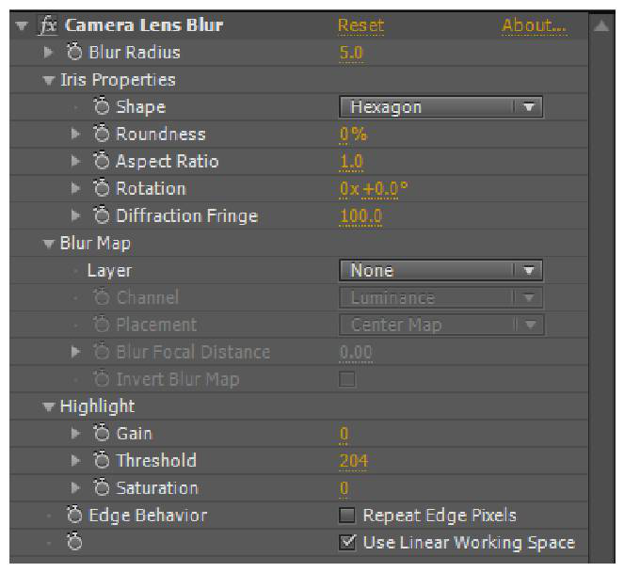
Task: Open the About link for the effect
Action: pos(534,25)
